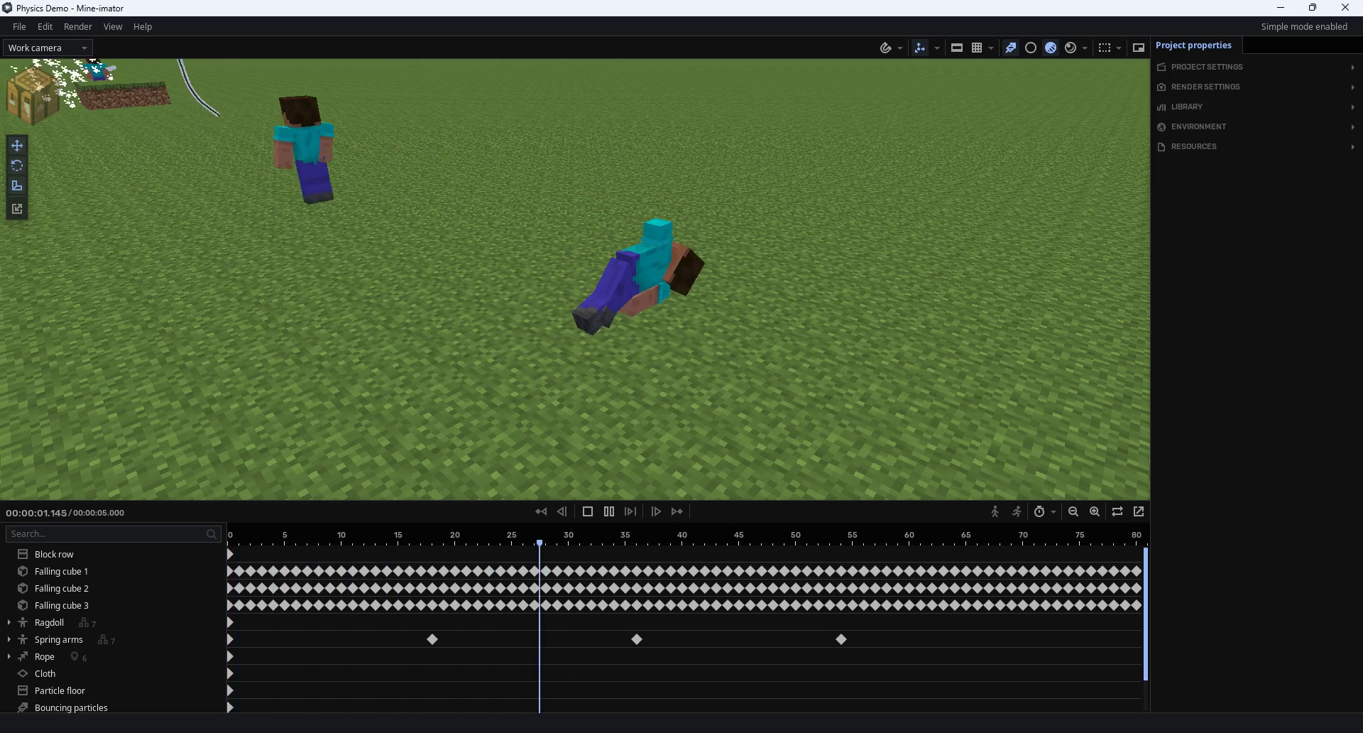This screenshot has width=1363, height=733.
Task: Click the snap magnet icon in toolbar
Action: coord(885,48)
